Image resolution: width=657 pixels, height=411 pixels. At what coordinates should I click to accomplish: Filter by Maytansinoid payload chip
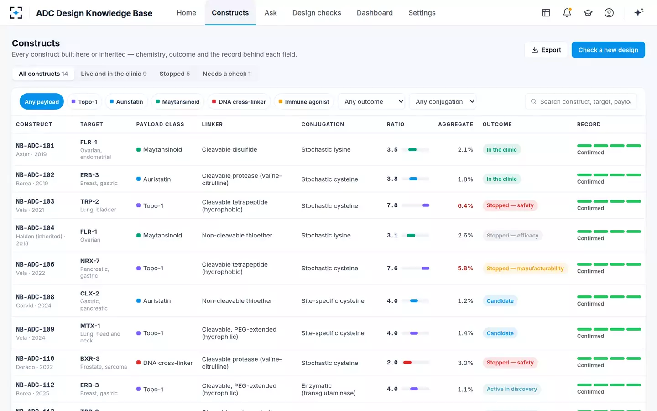177,102
